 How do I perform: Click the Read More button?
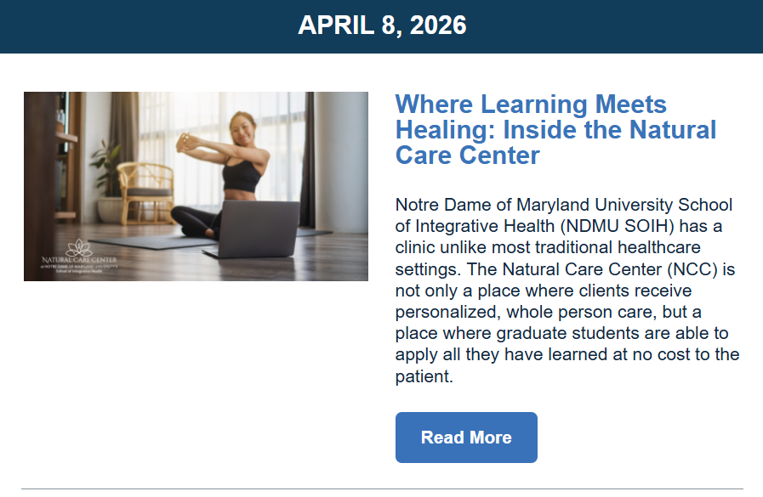pyautogui.click(x=466, y=438)
